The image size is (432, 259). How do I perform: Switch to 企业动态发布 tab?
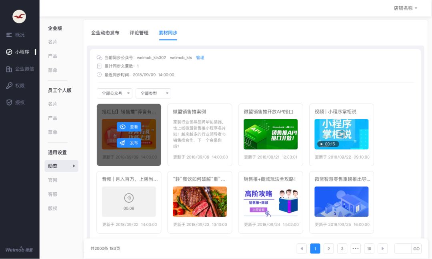coord(105,33)
